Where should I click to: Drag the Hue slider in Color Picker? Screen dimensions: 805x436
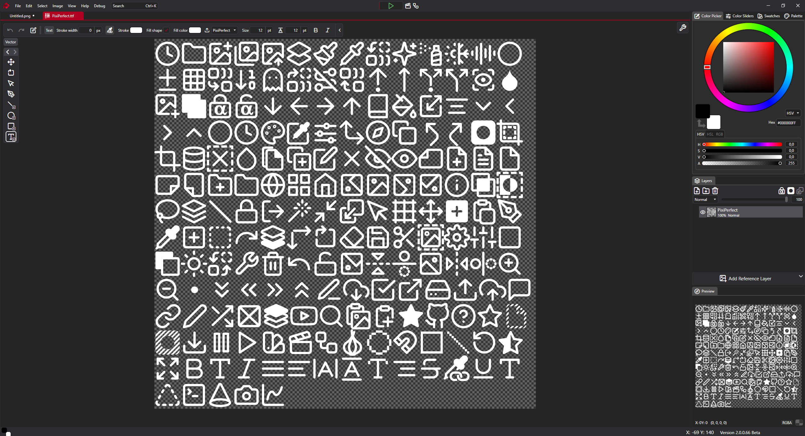(705, 144)
